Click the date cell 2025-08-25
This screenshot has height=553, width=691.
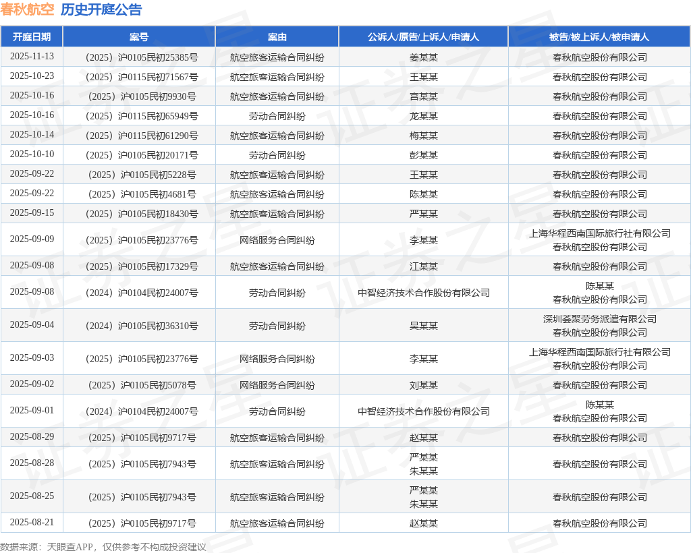[x=32, y=496]
